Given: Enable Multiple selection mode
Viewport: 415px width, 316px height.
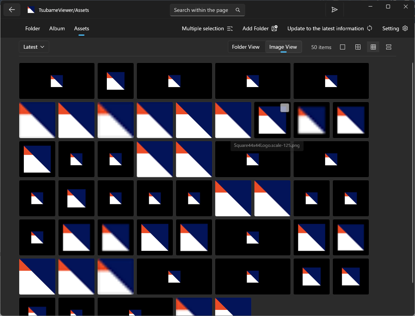Looking at the screenshot, I should point(207,28).
